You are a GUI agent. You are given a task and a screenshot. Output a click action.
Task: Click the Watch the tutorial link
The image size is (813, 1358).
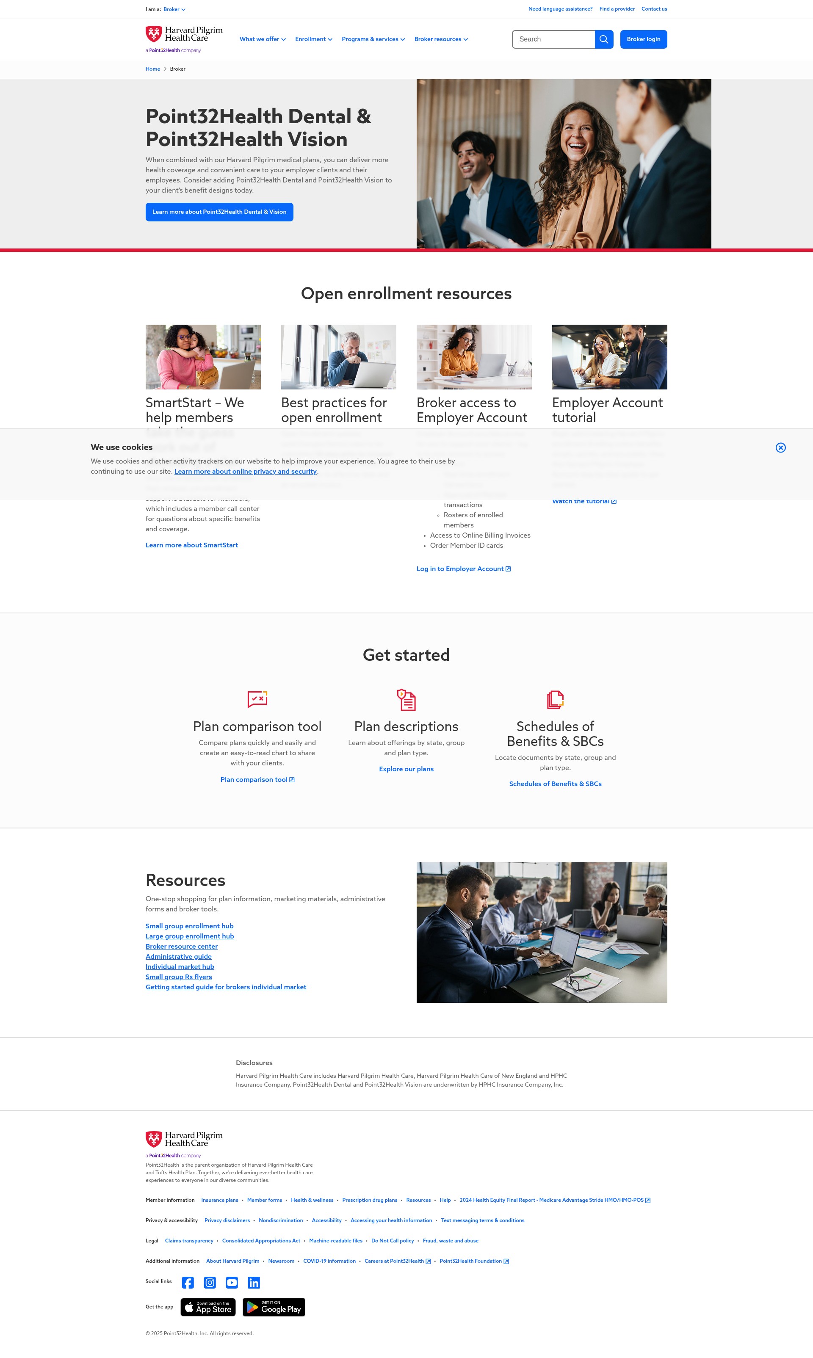click(584, 502)
